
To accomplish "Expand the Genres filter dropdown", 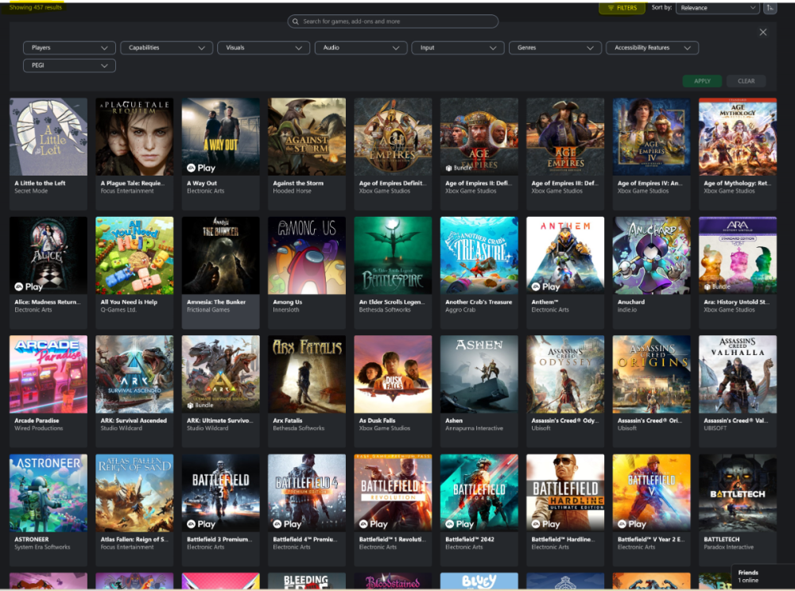I will [x=556, y=48].
